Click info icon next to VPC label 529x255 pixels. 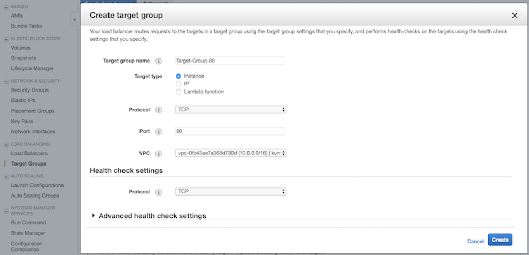click(x=159, y=153)
